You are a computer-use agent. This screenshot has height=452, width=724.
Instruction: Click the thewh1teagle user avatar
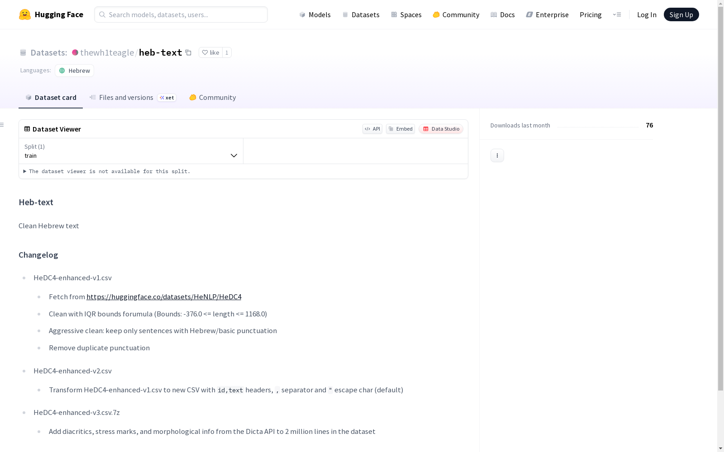[75, 52]
